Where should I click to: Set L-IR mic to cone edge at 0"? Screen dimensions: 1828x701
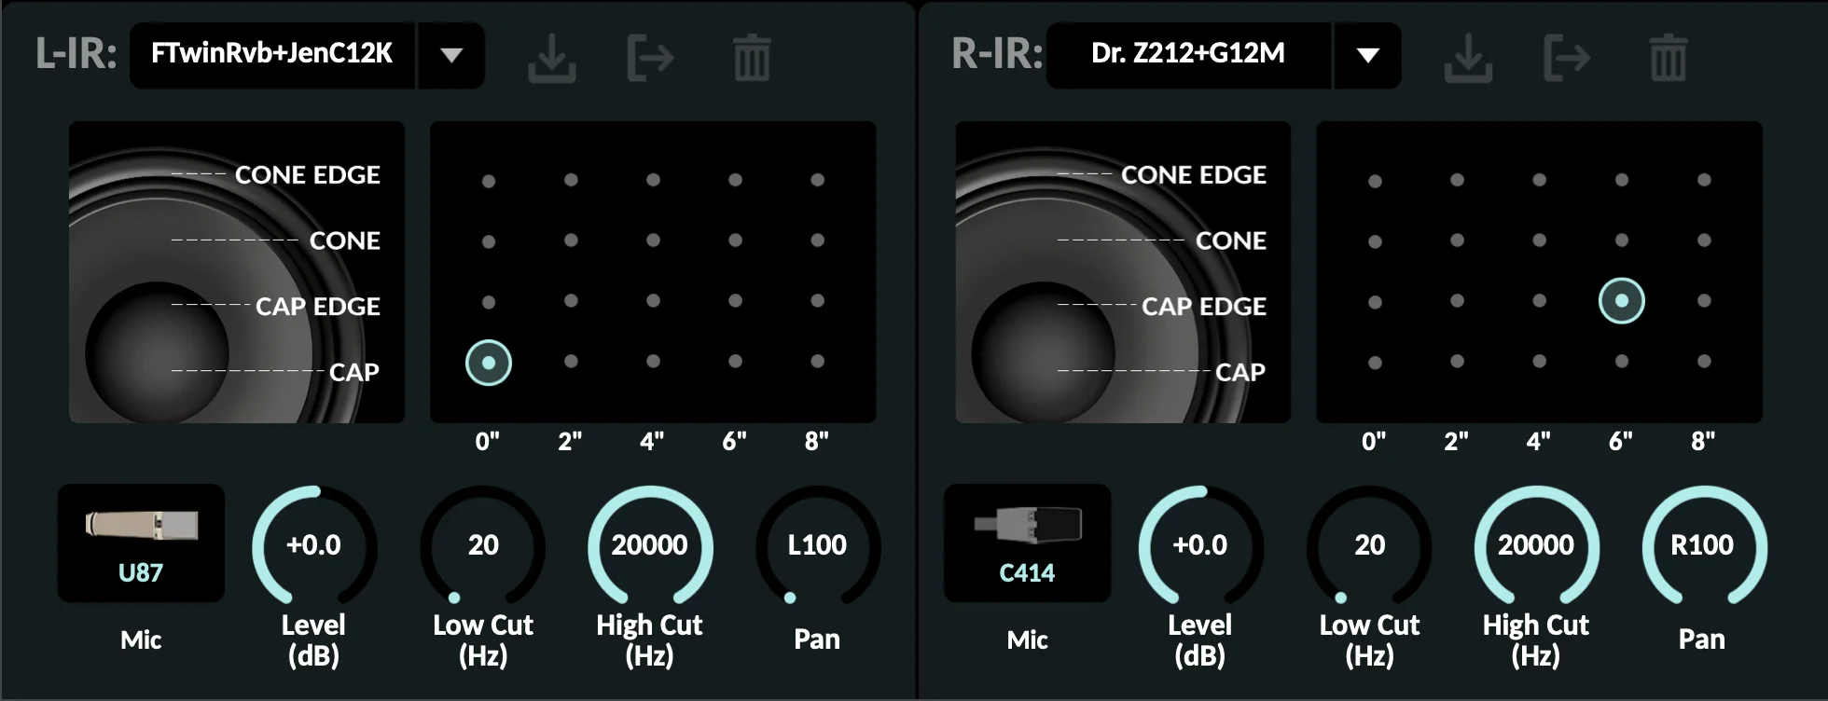(x=489, y=181)
